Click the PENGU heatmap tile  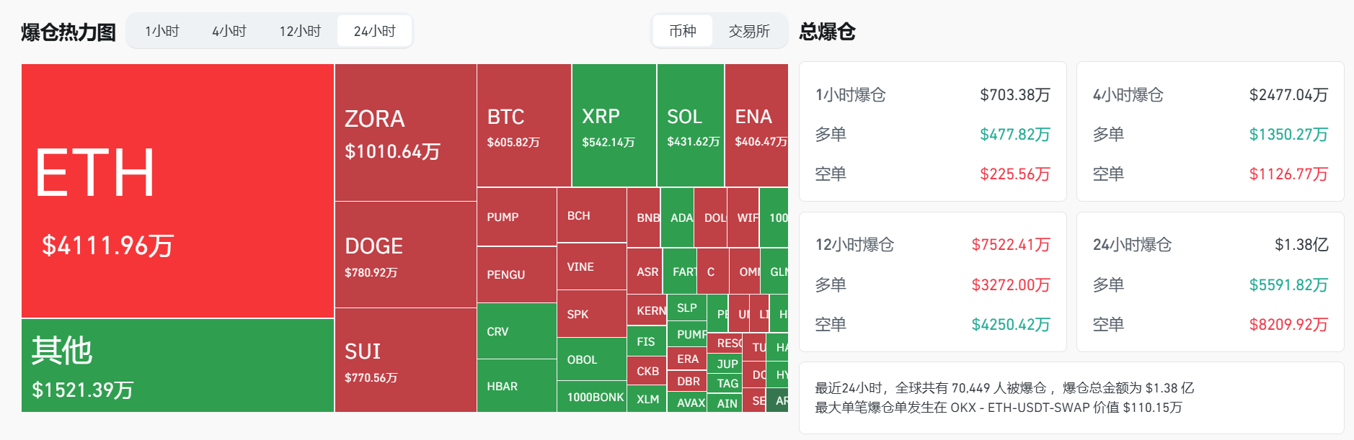516,274
